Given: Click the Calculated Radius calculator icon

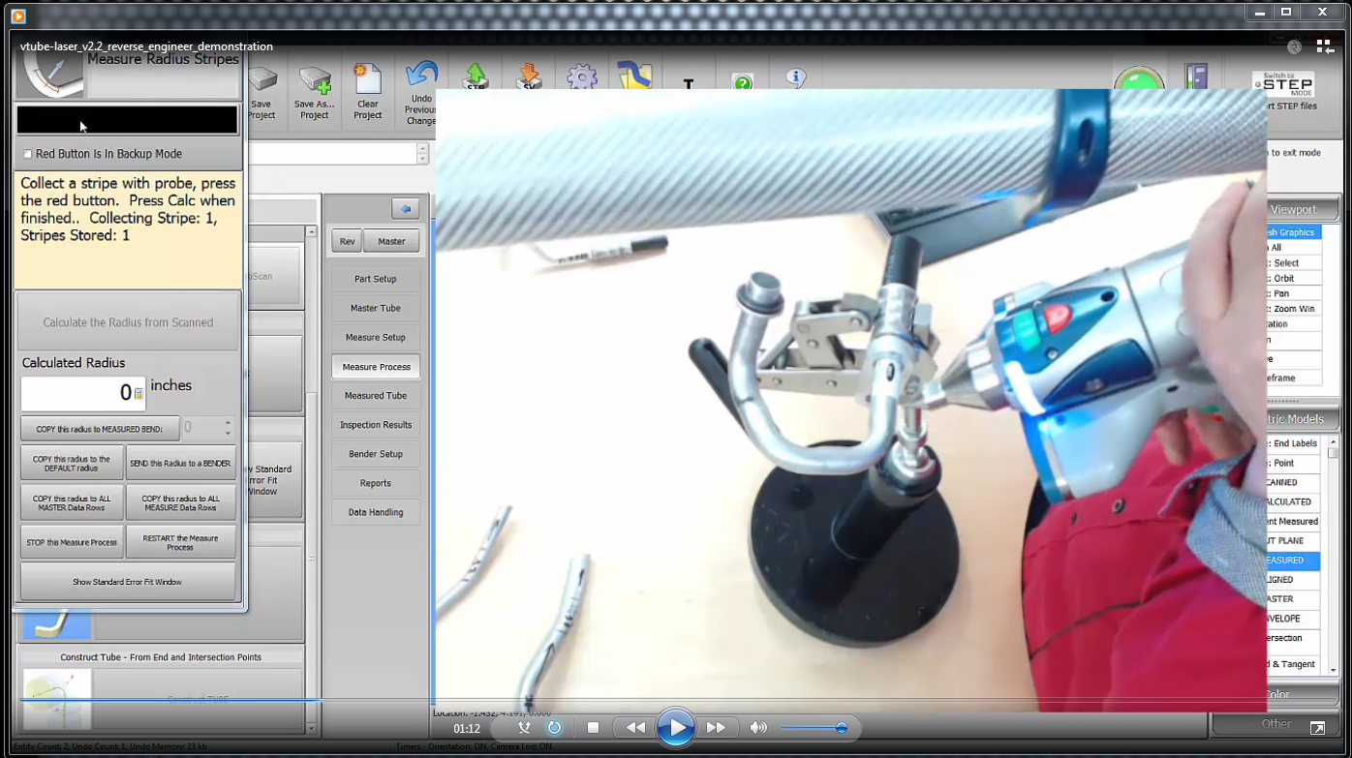Looking at the screenshot, I should 138,394.
